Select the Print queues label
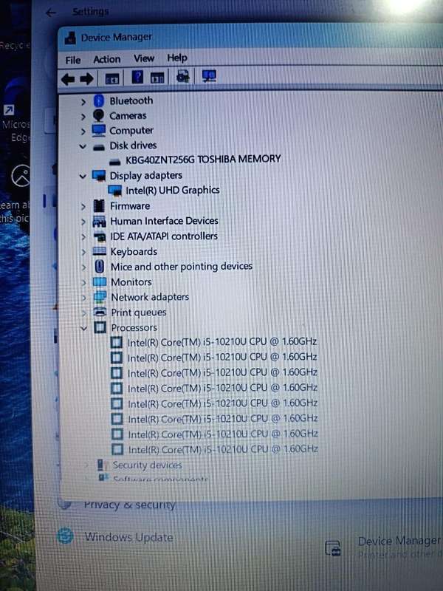 139,312
